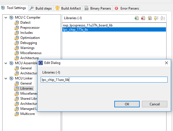Click the Dialect item icon
The height and width of the screenshot is (131, 173).
[17, 23]
